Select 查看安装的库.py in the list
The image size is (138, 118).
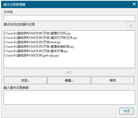39,47
